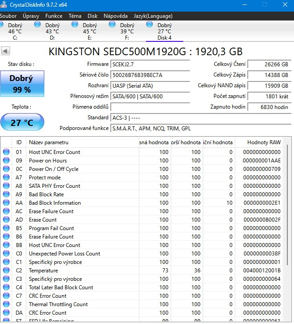Viewport: 294px width, 324px height.
Task: Click status orb of ID AC row
Action: [6, 211]
